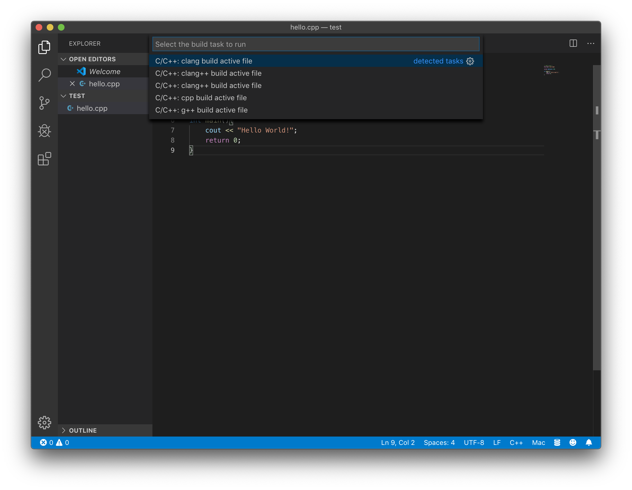Change language mode C++
The height and width of the screenshot is (490, 632).
[516, 442]
